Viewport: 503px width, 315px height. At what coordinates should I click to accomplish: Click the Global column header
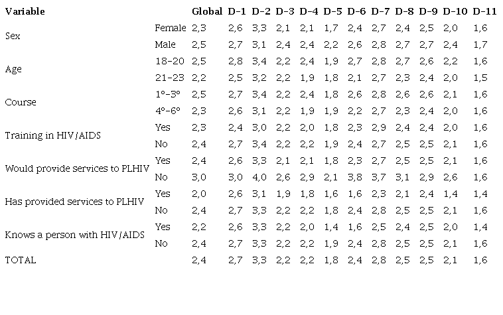tap(206, 11)
